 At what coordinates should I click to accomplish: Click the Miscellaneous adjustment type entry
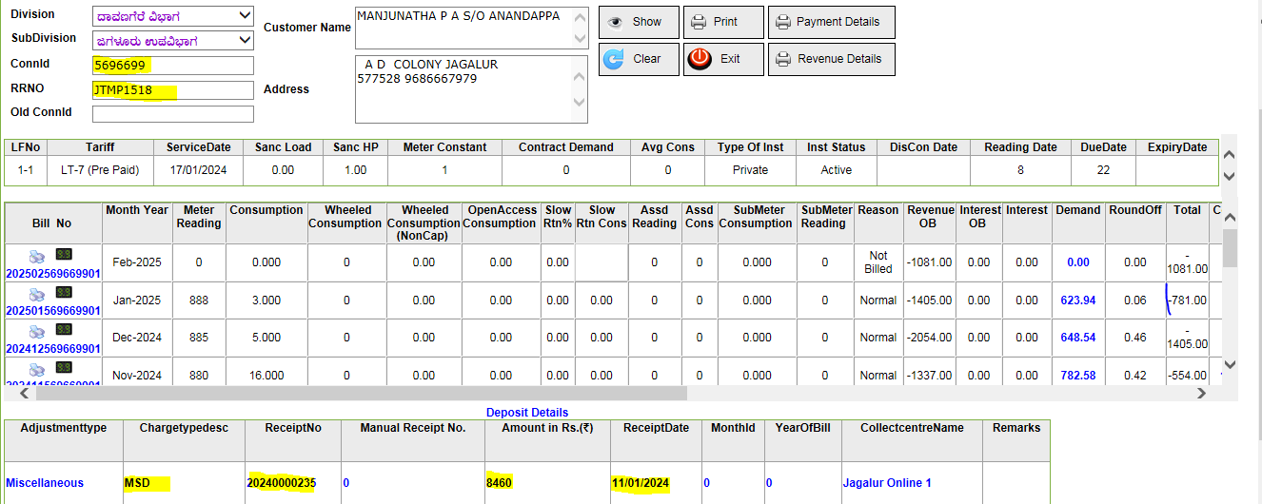click(x=45, y=483)
